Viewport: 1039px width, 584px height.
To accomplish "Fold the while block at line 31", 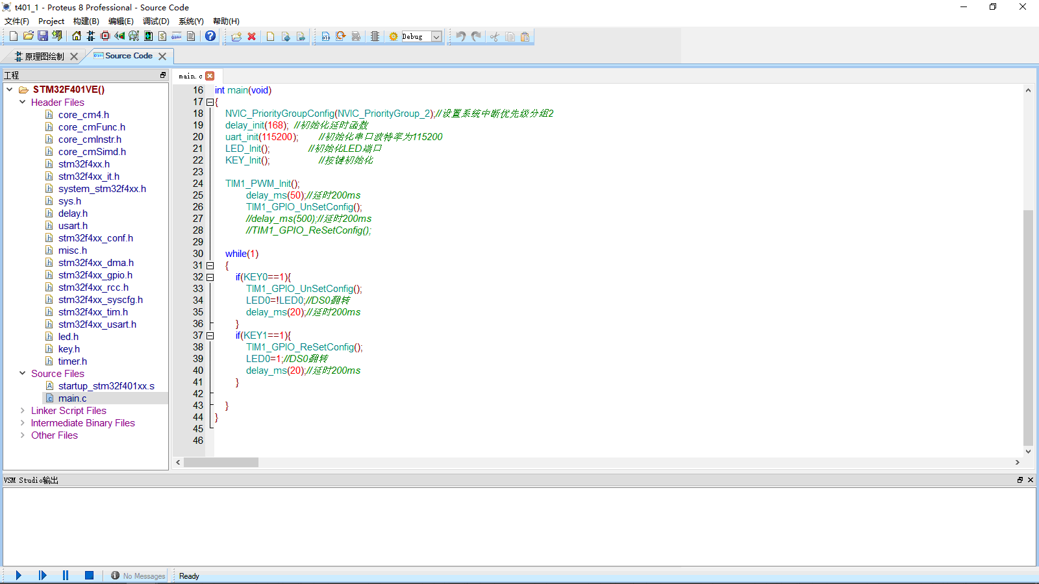I will point(210,265).
